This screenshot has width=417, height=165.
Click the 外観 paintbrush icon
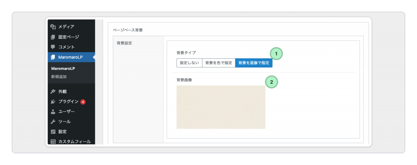pos(53,91)
